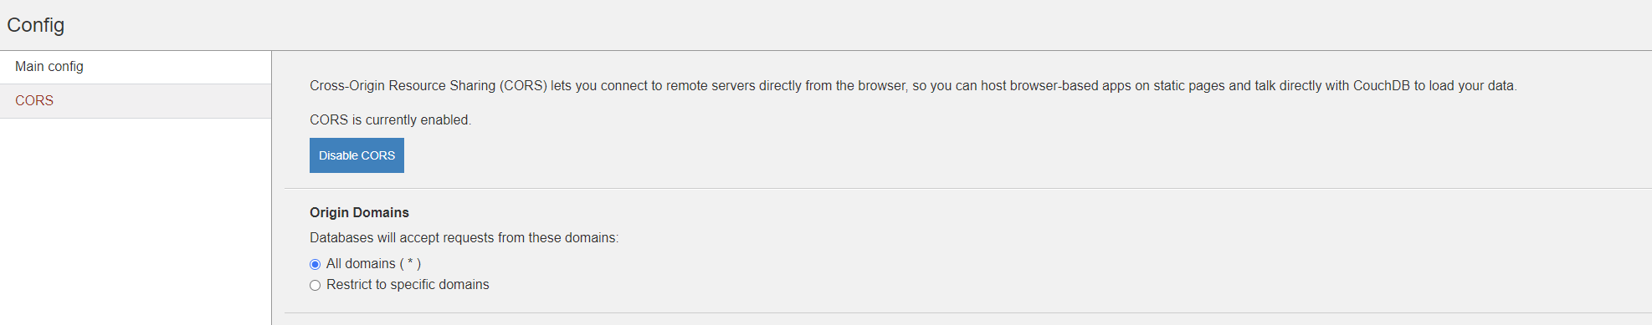Click the Config page title

tap(36, 25)
